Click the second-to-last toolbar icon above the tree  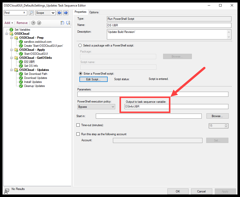[x=62, y=23]
